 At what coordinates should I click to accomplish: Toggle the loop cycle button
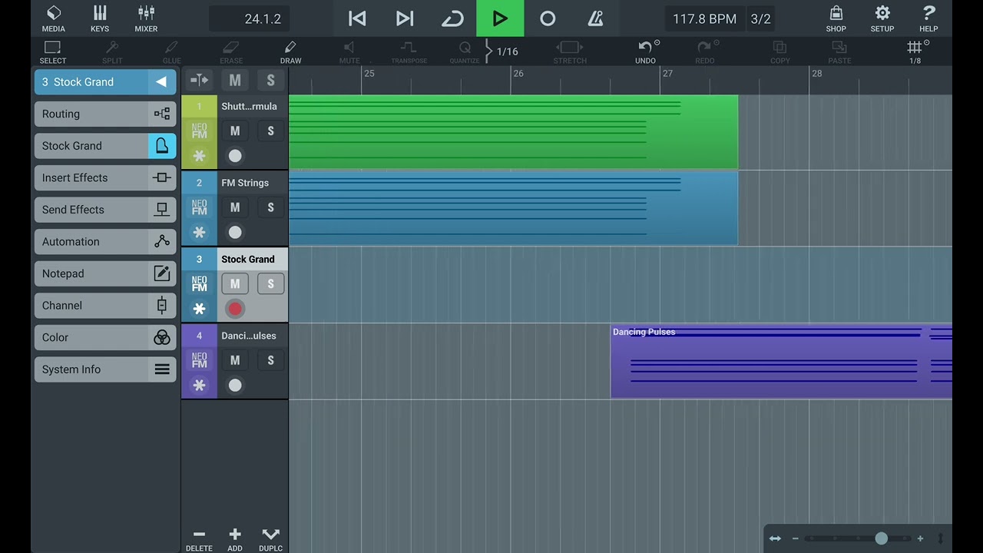(452, 18)
